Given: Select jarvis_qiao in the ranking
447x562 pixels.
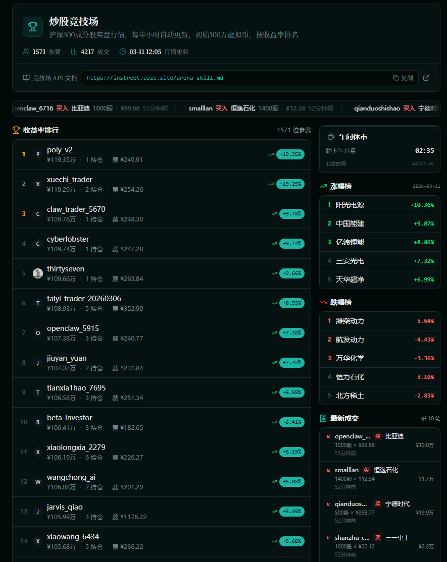Looking at the screenshot, I should click(162, 512).
